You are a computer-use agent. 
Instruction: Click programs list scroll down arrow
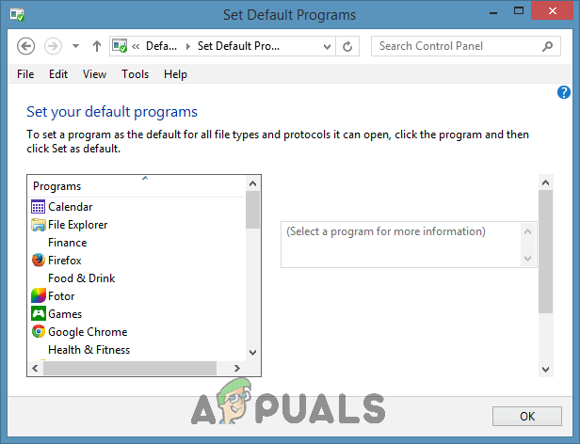click(253, 353)
